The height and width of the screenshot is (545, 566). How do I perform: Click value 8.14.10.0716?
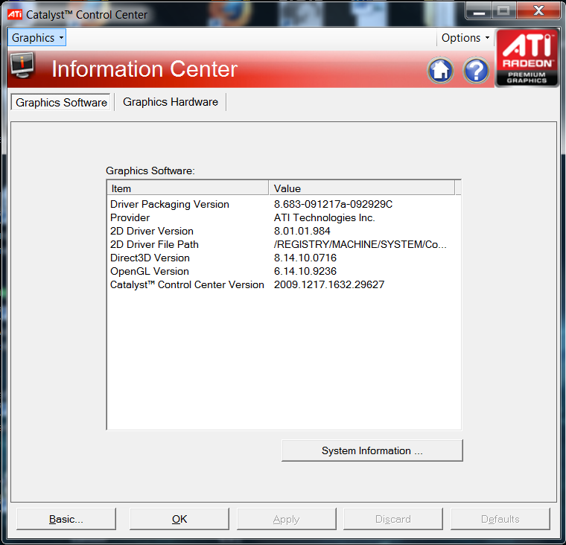305,258
